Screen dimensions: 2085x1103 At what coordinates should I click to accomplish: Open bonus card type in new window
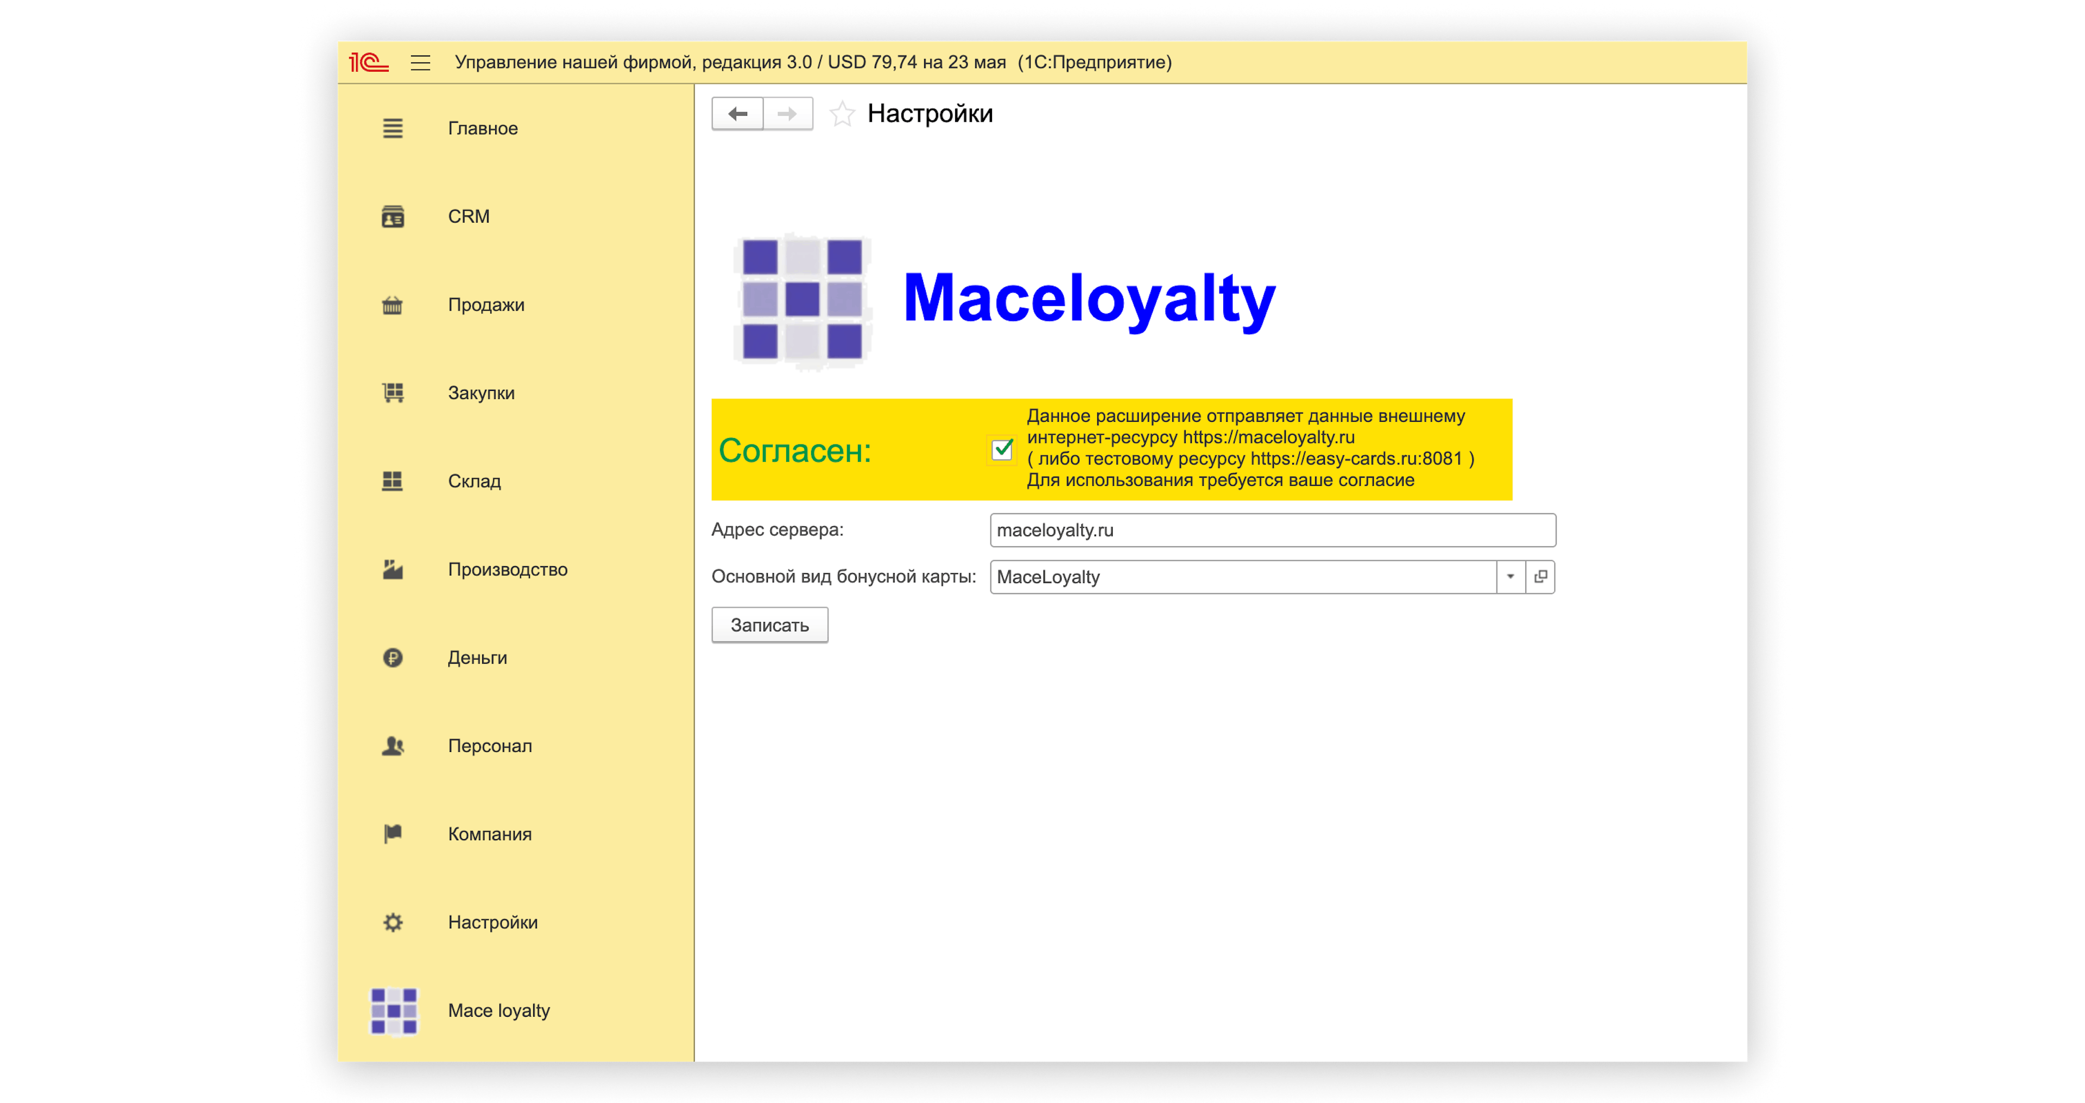[x=1540, y=577]
